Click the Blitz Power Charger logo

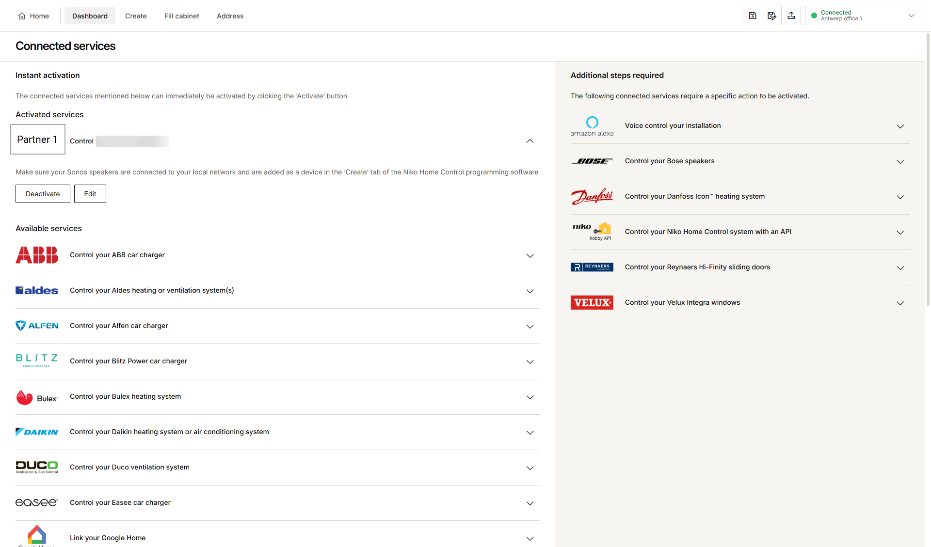(37, 360)
